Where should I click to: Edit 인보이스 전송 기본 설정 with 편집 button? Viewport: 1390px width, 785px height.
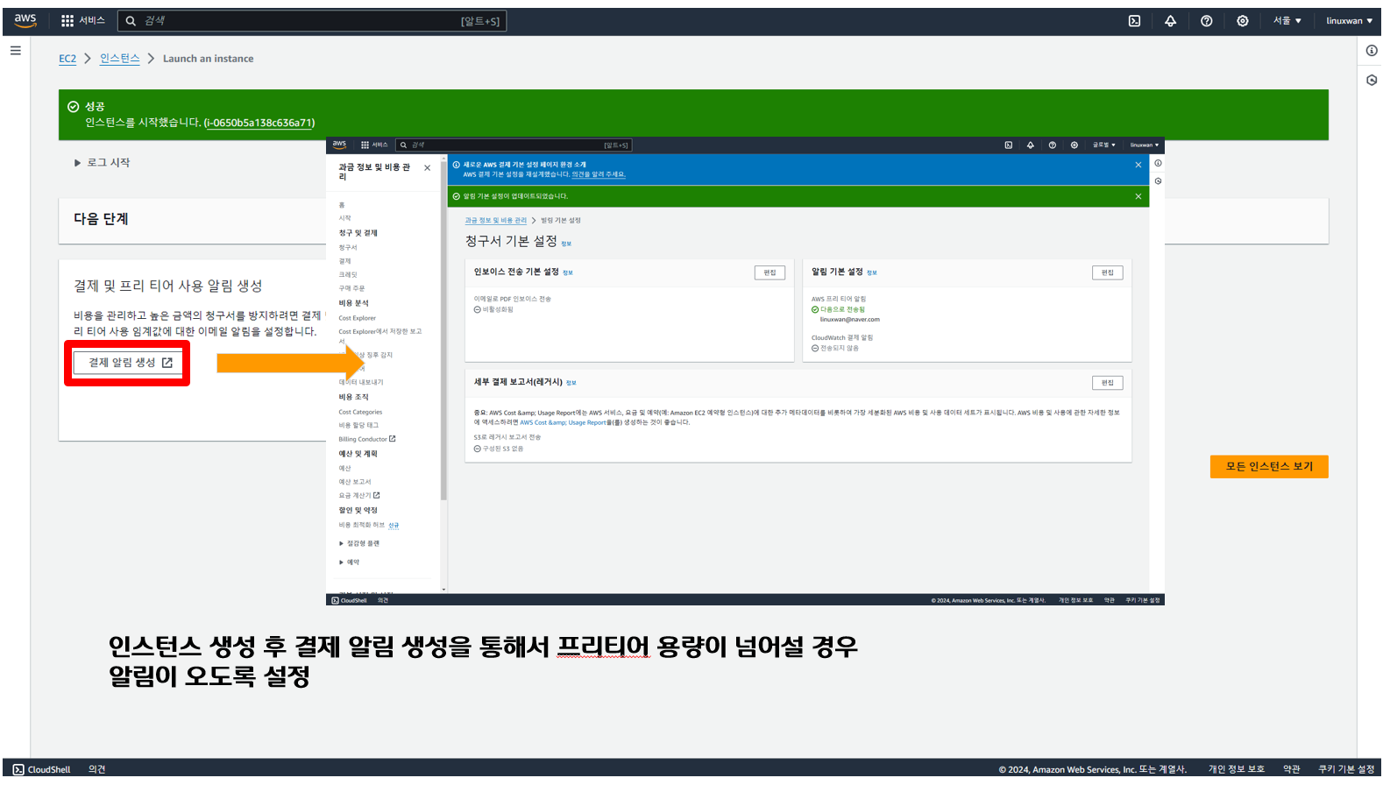pyautogui.click(x=769, y=272)
